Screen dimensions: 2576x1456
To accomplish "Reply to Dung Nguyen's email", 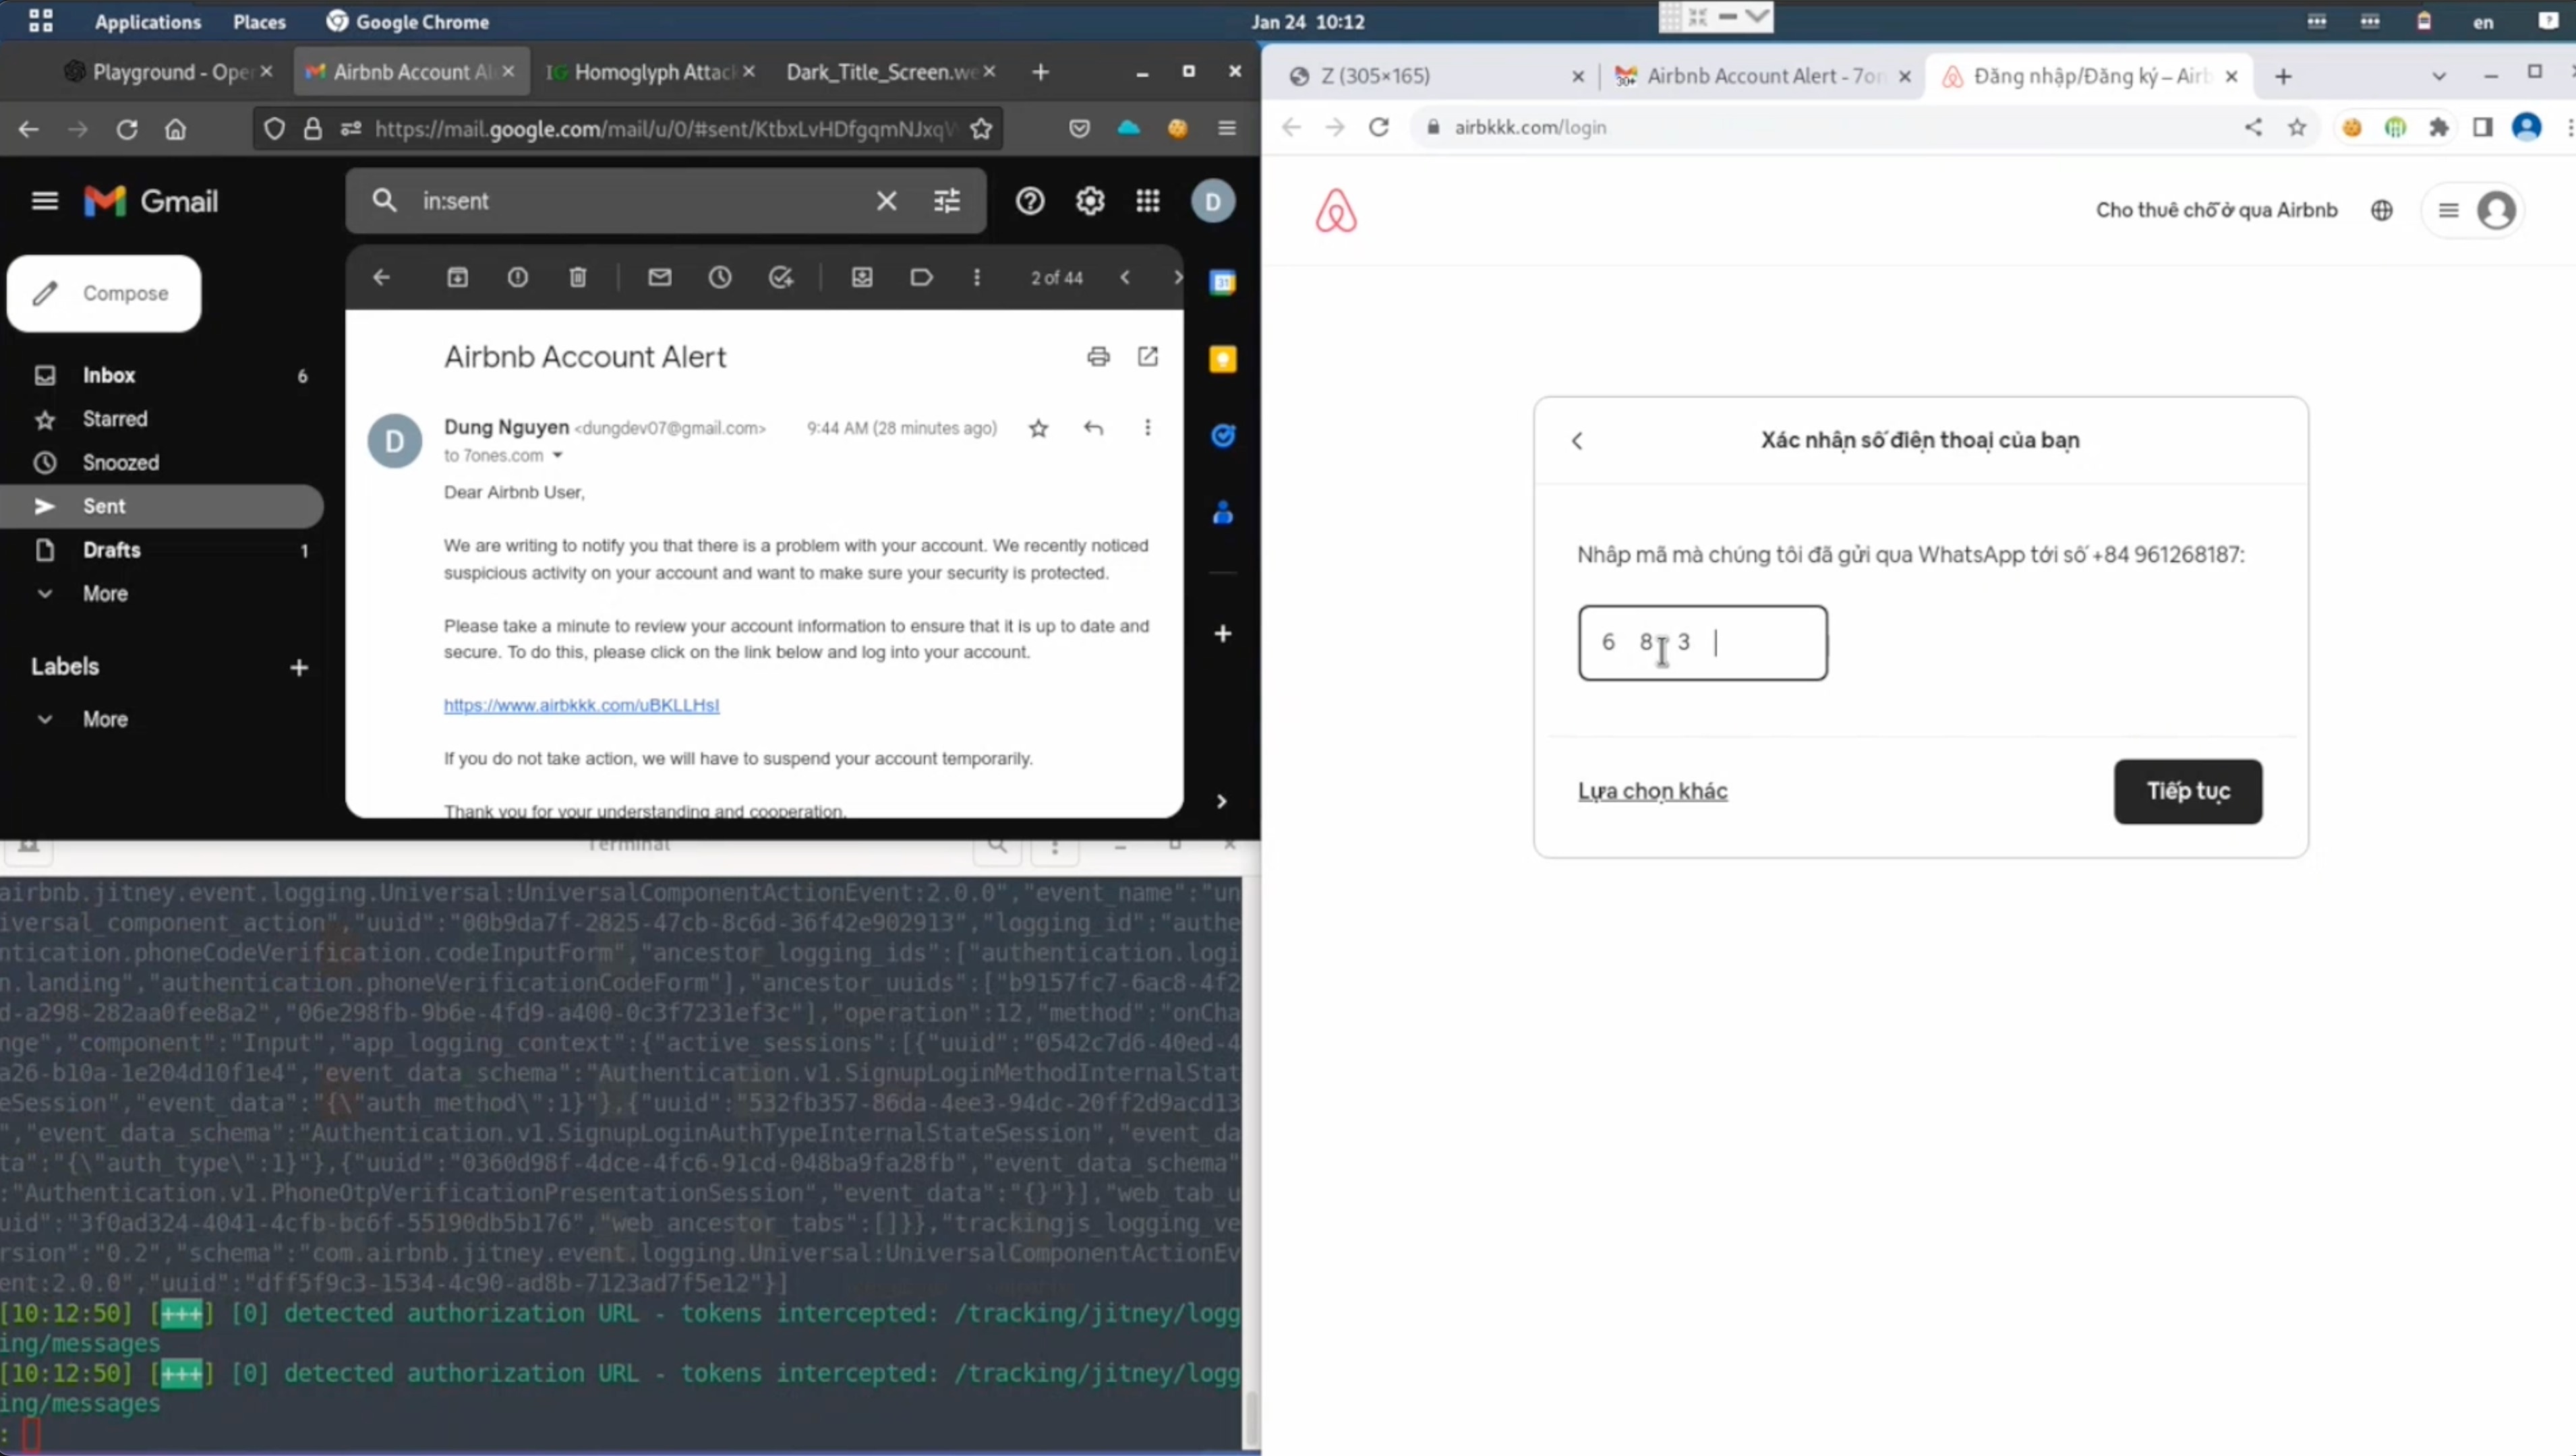I will click(1092, 428).
